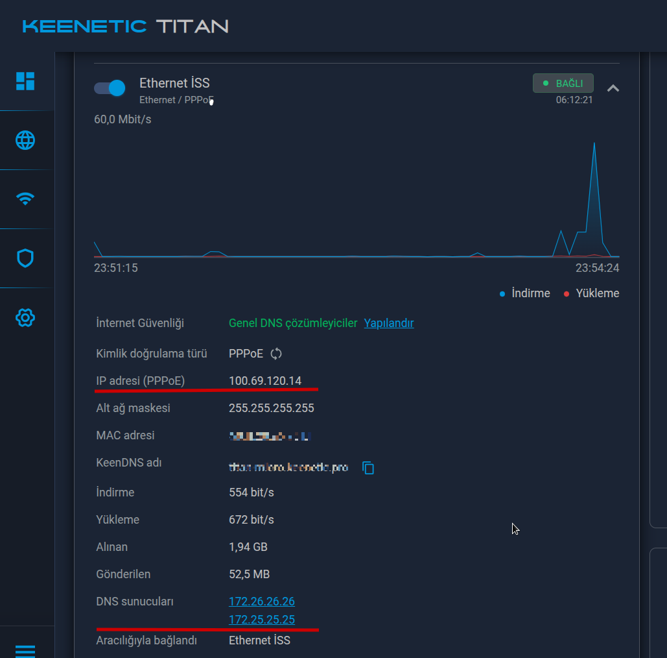This screenshot has width=667, height=658.
Task: Click the Alınan value 1,94 GB
Action: tap(248, 547)
